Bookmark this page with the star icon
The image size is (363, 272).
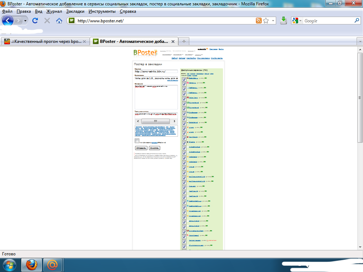click(x=266, y=21)
